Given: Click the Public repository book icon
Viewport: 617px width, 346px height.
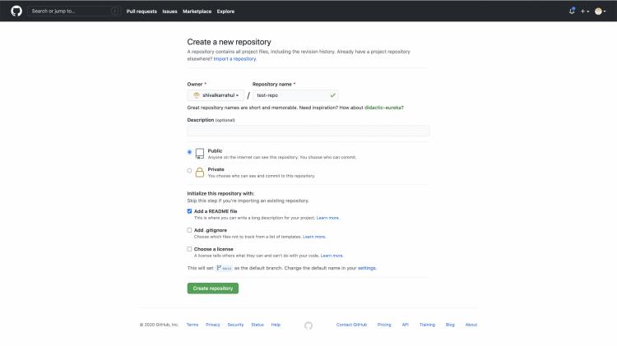Looking at the screenshot, I should [x=199, y=153].
